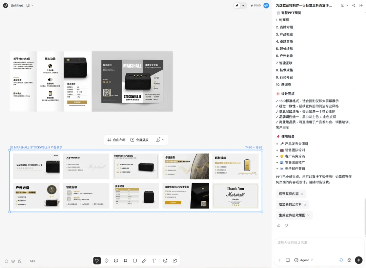Collapse the chat panel with arrow icon

point(361,5)
